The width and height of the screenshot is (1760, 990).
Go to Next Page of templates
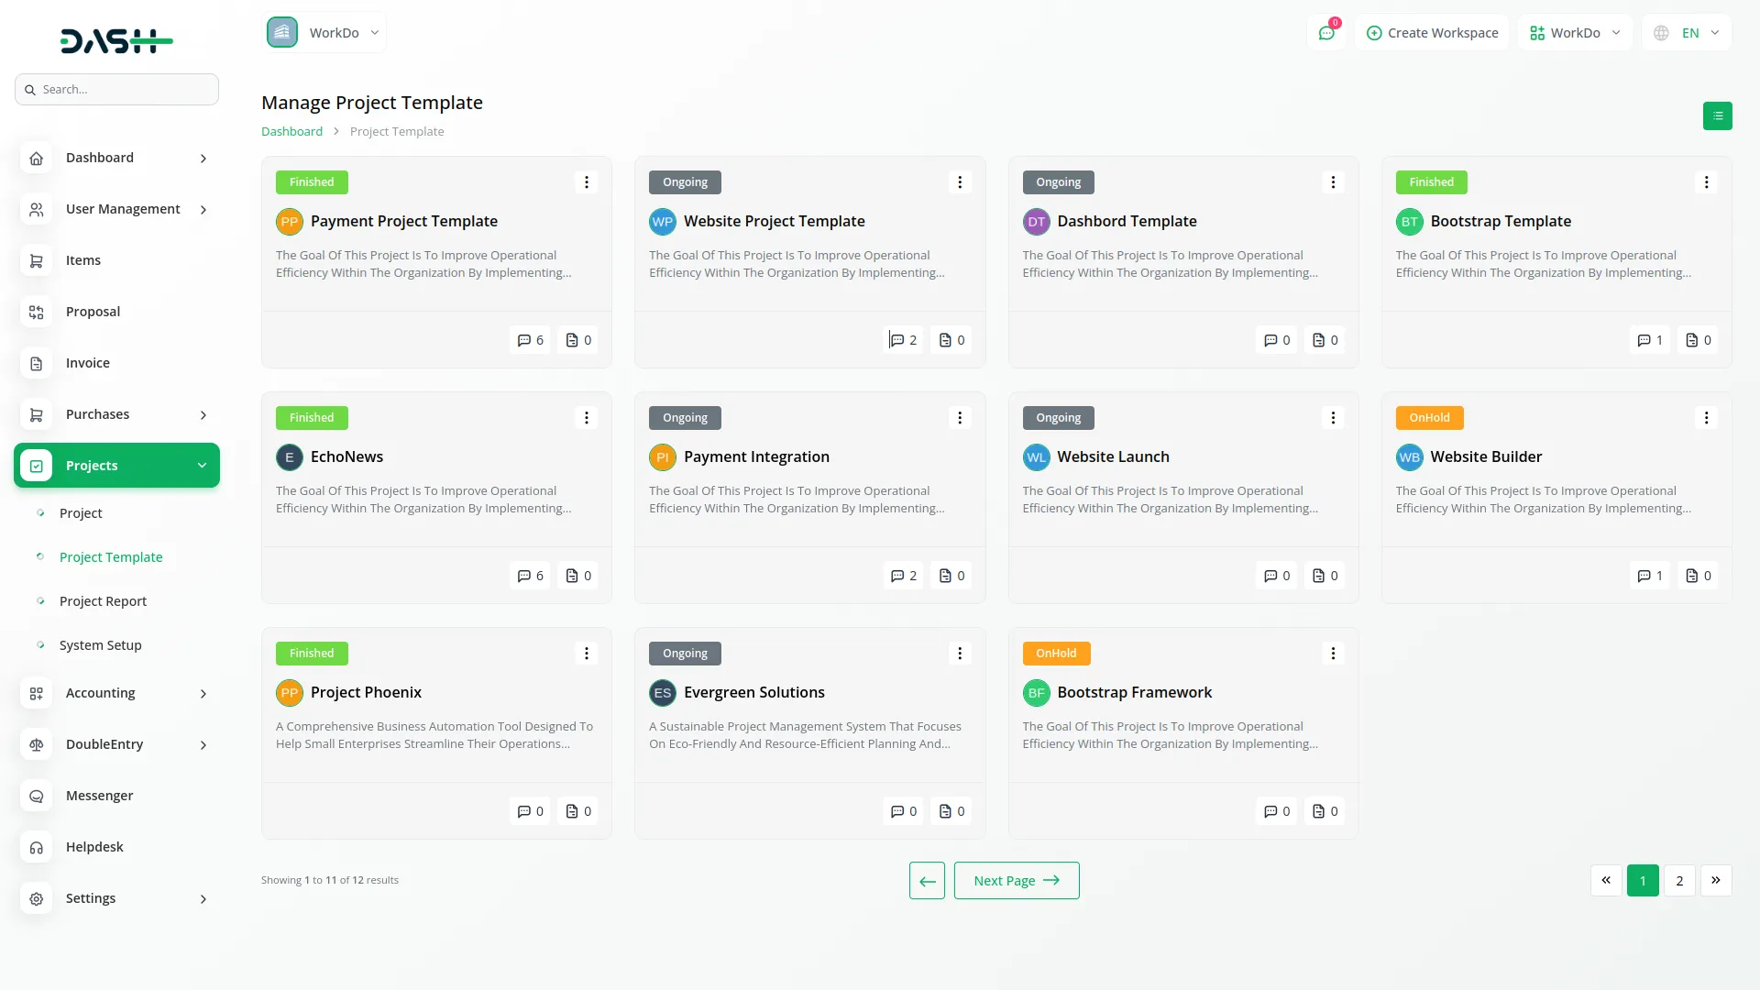(x=1016, y=880)
